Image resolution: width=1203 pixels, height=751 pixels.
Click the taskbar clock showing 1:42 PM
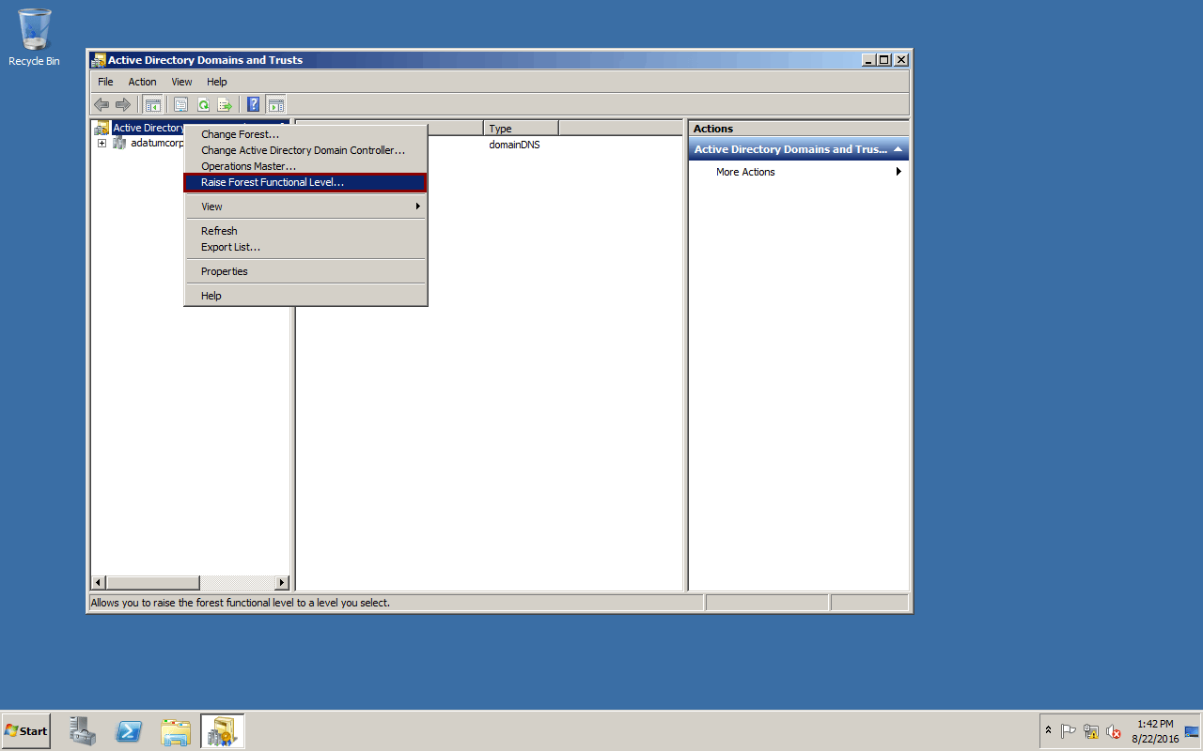click(1155, 731)
